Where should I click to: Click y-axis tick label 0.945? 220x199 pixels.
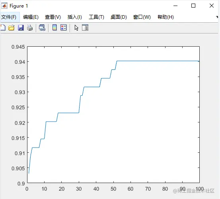coord(18,47)
